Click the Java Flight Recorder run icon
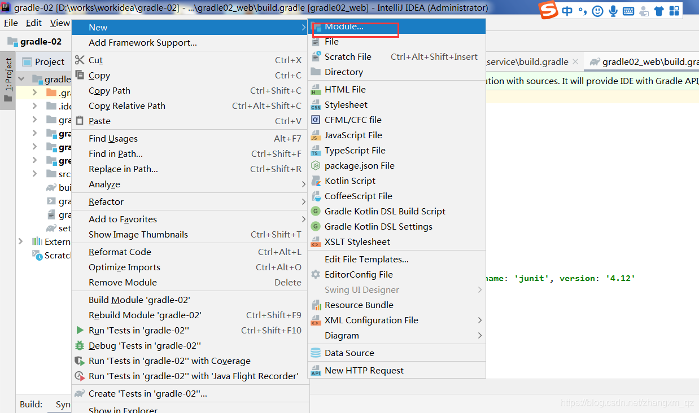699x413 pixels. [80, 376]
